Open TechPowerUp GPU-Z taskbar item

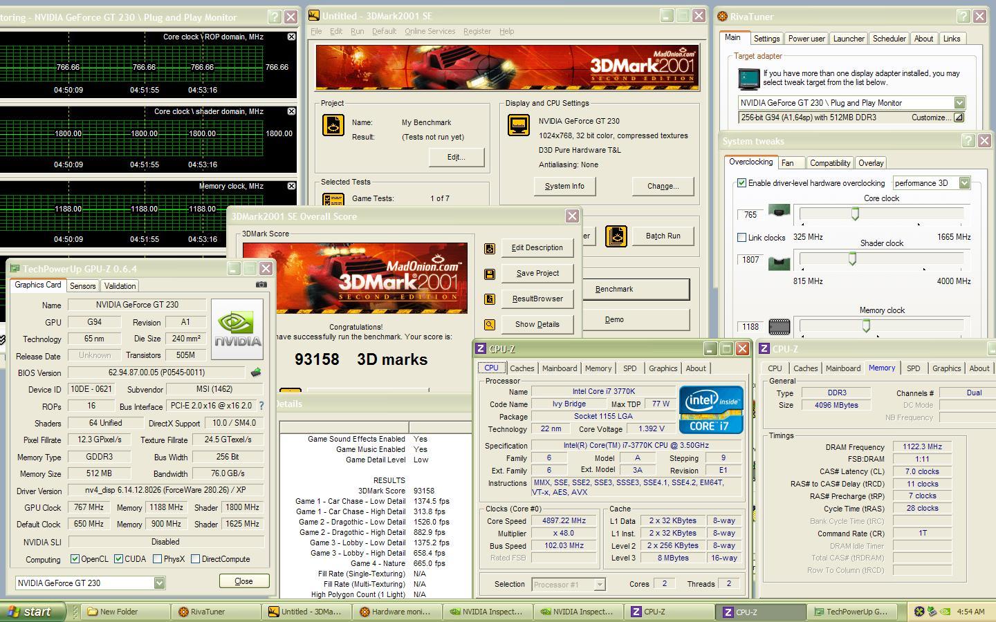[x=854, y=612]
